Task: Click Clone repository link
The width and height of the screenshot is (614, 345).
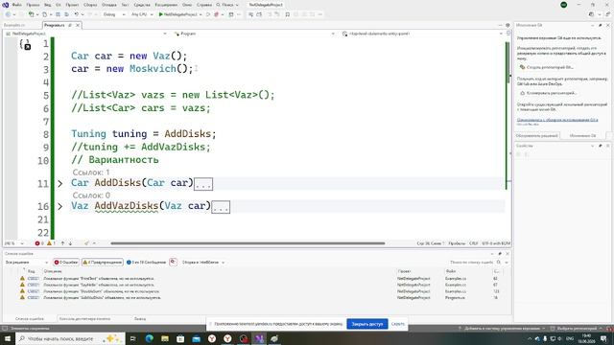Action: pyautogui.click(x=552, y=93)
